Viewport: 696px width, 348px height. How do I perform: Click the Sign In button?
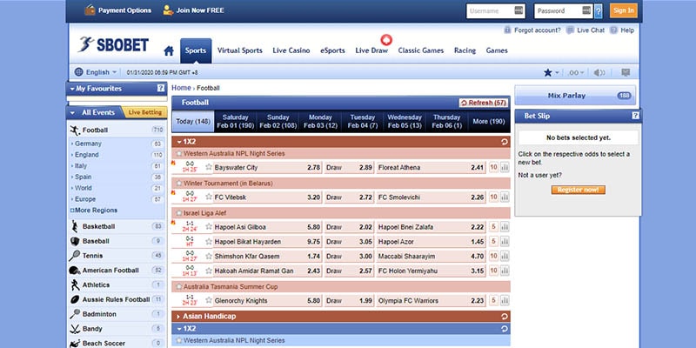[x=624, y=10]
